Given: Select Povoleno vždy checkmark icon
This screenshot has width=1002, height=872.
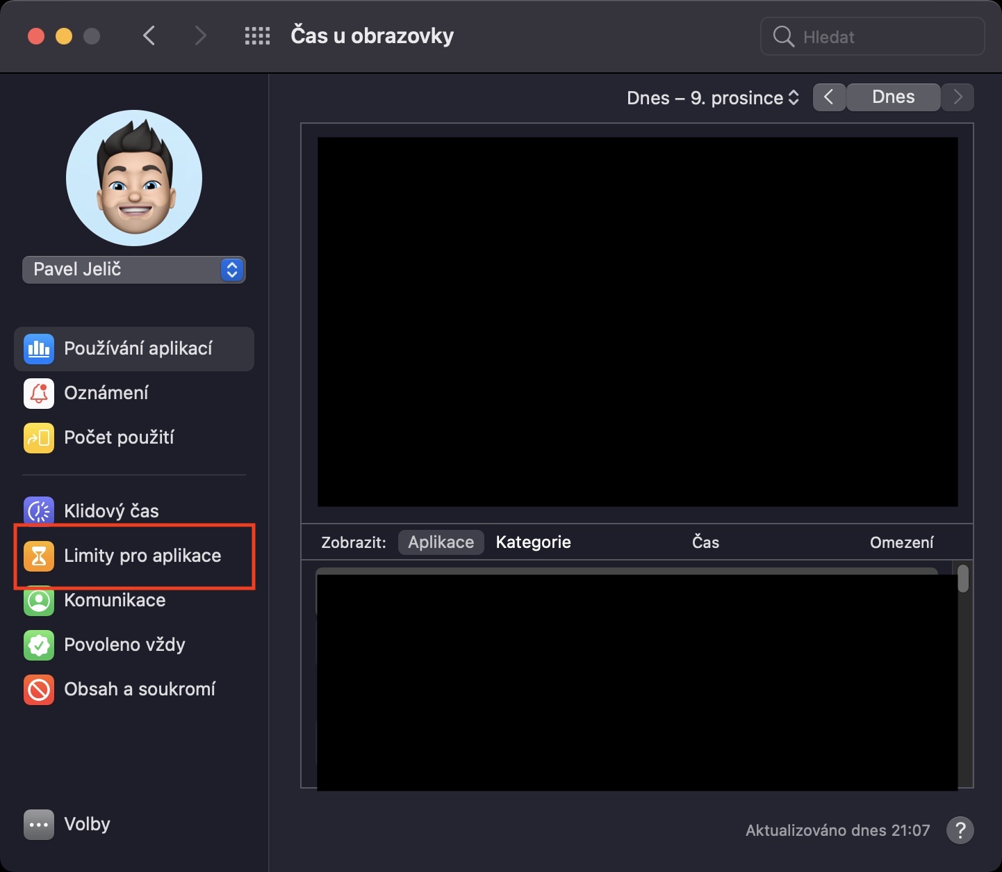Looking at the screenshot, I should coord(39,645).
